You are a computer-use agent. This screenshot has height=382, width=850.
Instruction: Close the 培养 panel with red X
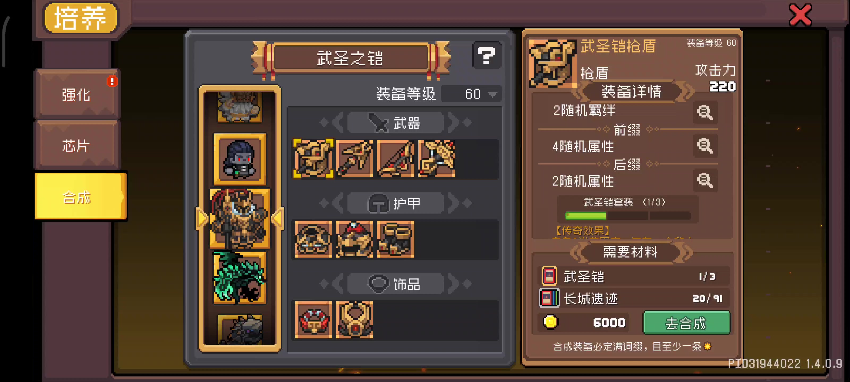pos(800,15)
